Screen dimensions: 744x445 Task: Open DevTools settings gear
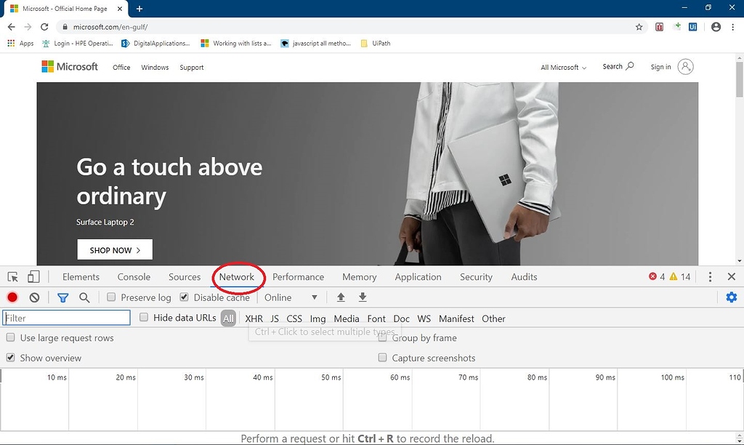coord(732,297)
